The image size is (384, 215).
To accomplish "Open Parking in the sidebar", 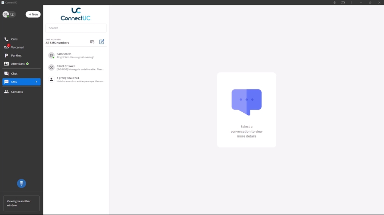I will click(x=16, y=56).
